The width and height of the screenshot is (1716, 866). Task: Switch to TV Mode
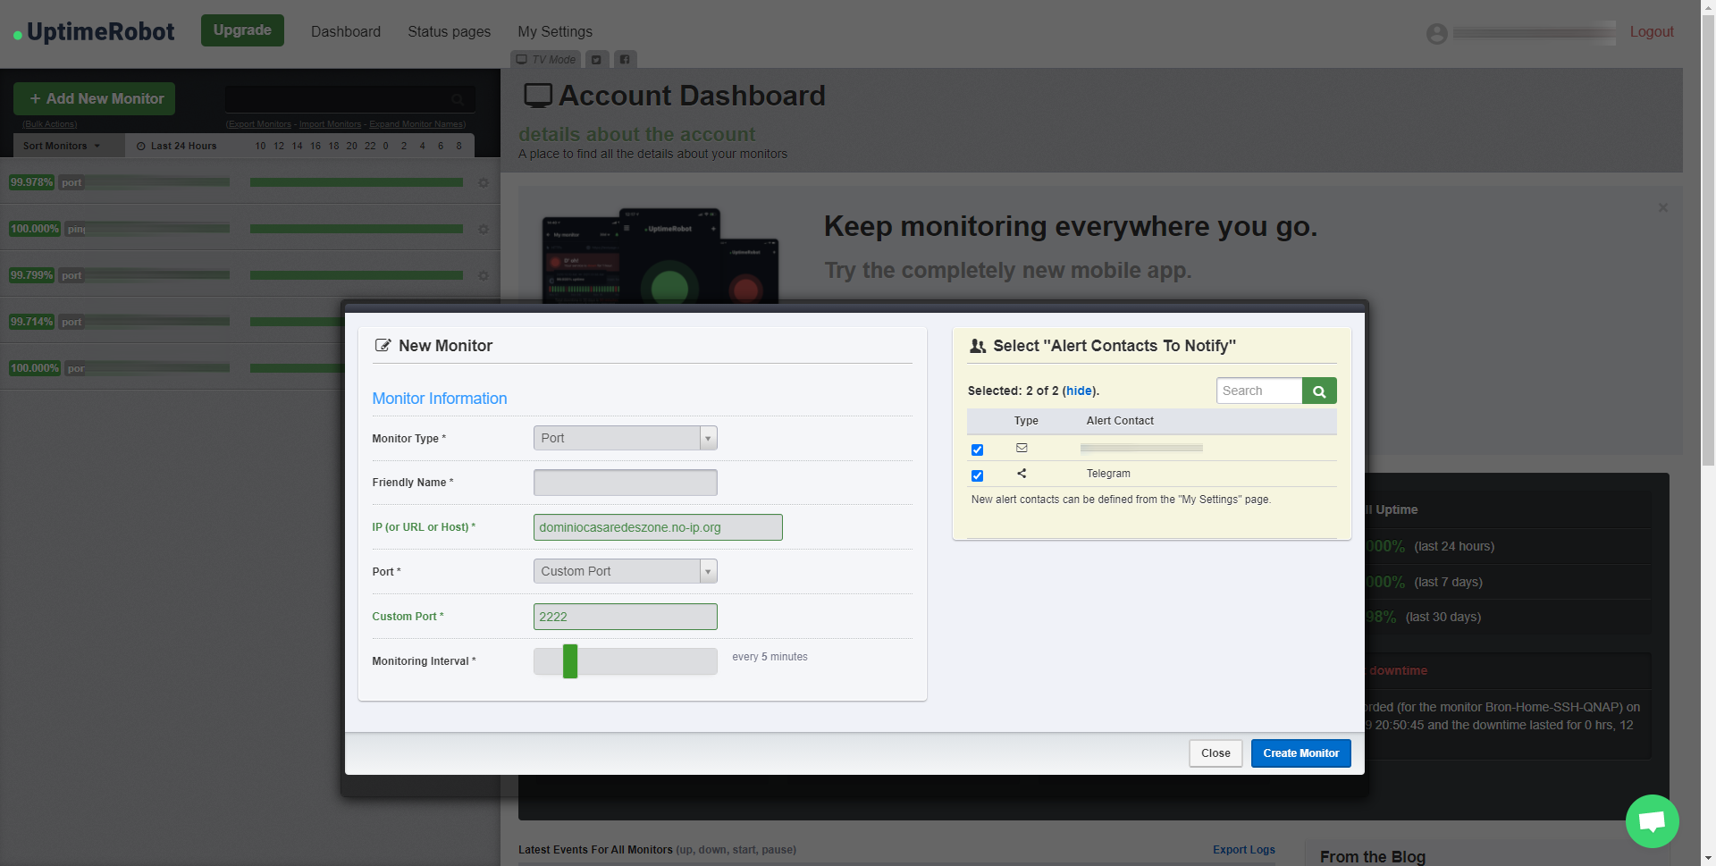pyautogui.click(x=546, y=60)
